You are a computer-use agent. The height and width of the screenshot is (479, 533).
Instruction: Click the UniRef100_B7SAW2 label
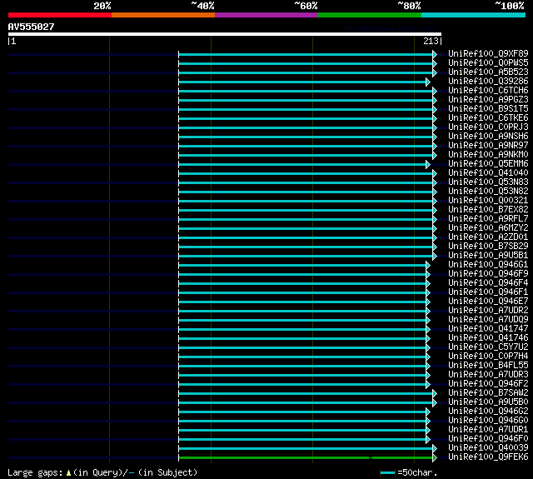click(488, 393)
